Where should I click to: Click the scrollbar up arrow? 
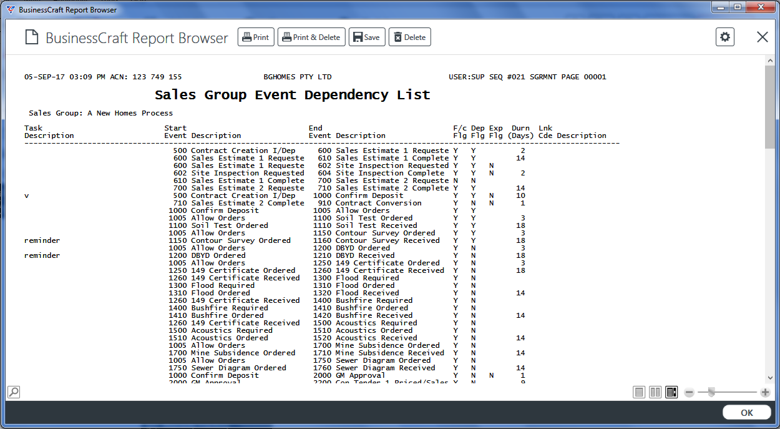[770, 60]
